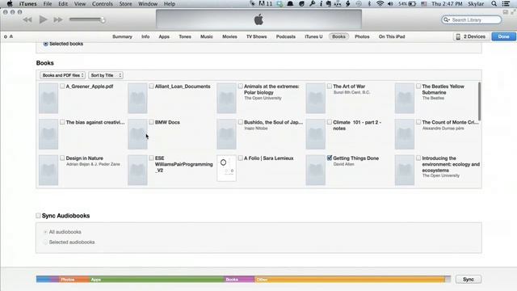Open Spotlight search in menu bar
The height and width of the screenshot is (291, 517).
(494, 3)
